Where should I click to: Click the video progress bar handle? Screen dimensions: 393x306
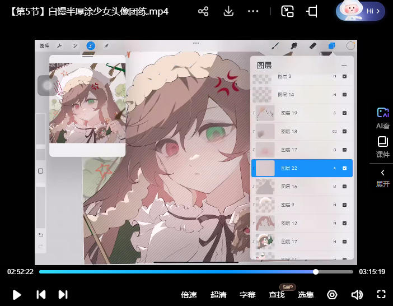(x=316, y=272)
